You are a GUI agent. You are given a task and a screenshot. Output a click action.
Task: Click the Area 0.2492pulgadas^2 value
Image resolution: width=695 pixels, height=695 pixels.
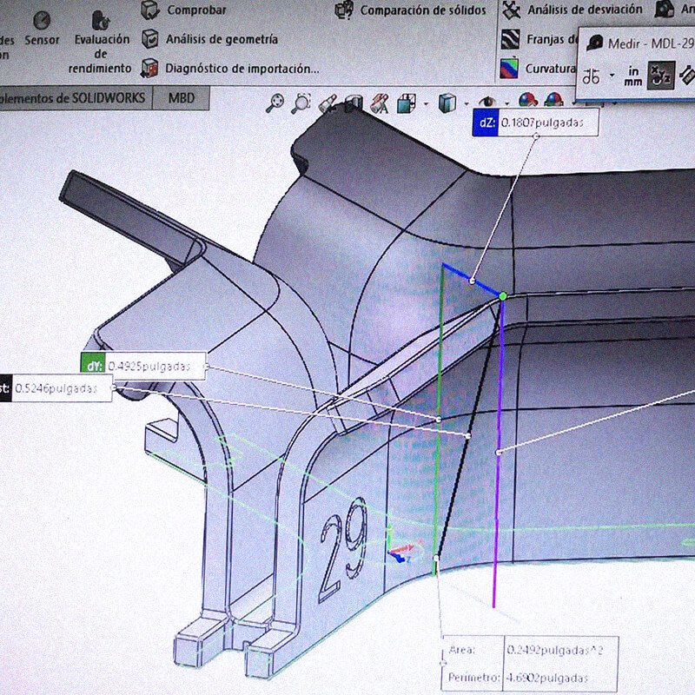click(555, 650)
